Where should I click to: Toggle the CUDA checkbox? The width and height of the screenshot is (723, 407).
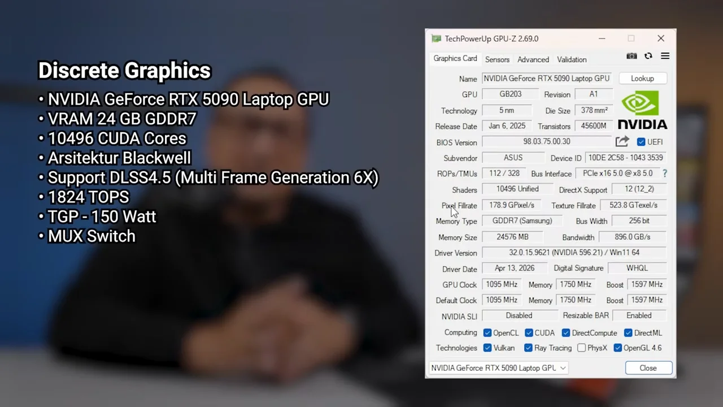pyautogui.click(x=529, y=333)
